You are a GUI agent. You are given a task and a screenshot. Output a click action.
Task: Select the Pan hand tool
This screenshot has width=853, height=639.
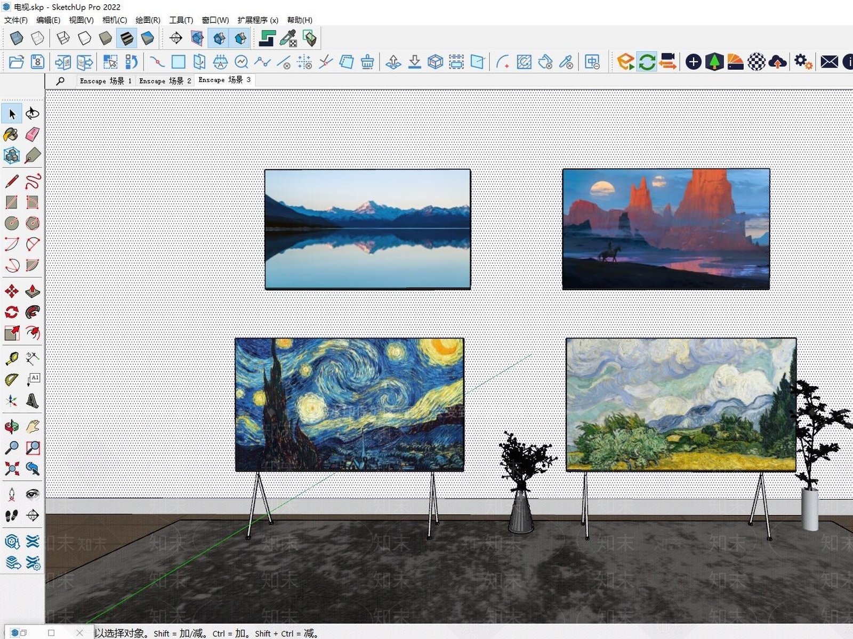coord(33,427)
